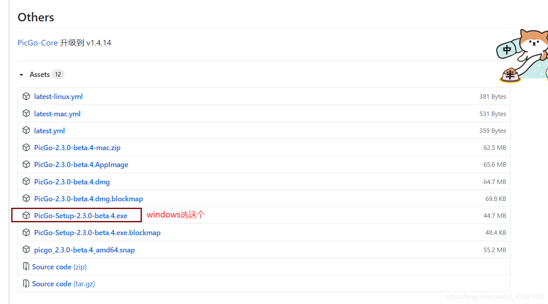Click the 381 Bytes size text
The width and height of the screenshot is (548, 304).
pyautogui.click(x=492, y=97)
